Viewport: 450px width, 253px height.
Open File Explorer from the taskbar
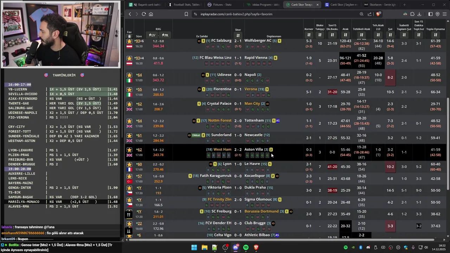204,247
